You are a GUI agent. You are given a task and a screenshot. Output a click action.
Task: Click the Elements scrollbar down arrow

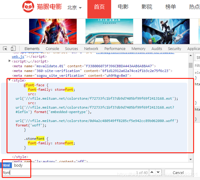coord(190,159)
